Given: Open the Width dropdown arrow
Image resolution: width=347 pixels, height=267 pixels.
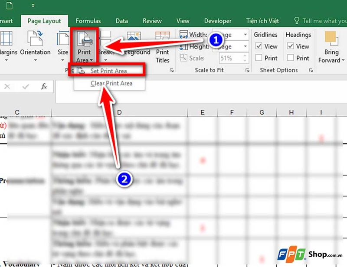Looking at the screenshot, I should (x=246, y=35).
